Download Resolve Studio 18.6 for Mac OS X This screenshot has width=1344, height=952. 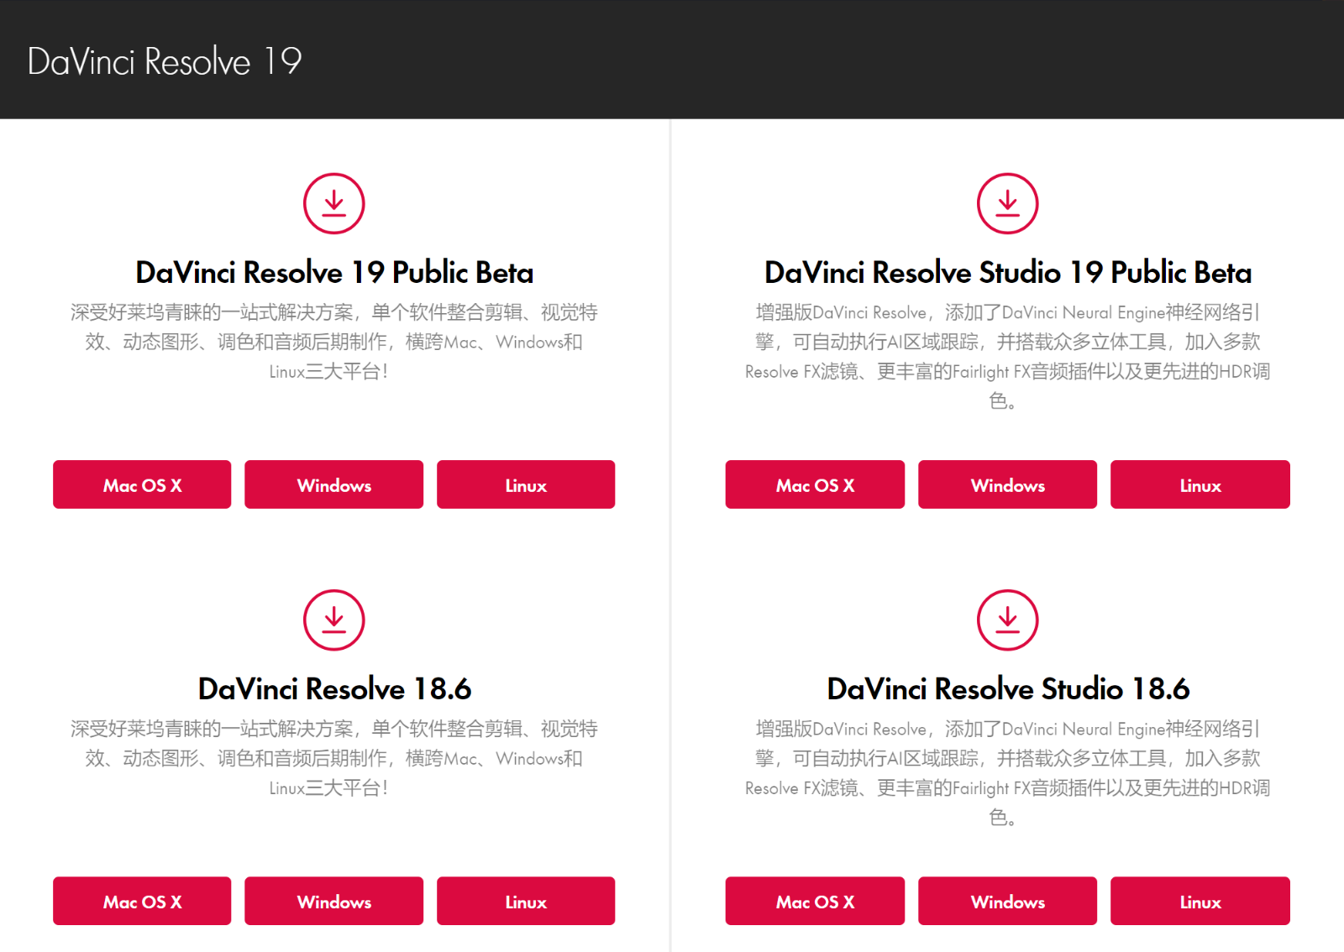tap(815, 901)
